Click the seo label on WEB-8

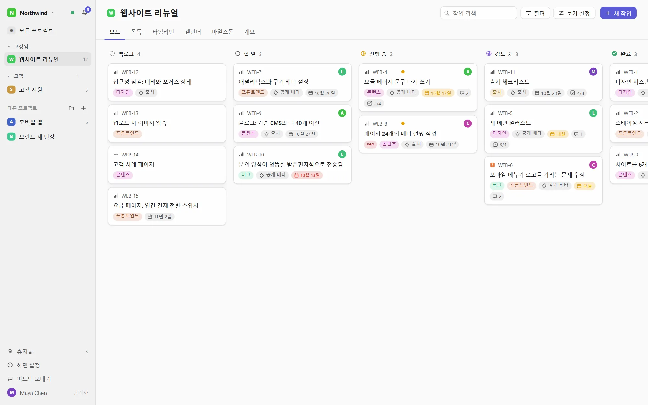pyautogui.click(x=370, y=145)
